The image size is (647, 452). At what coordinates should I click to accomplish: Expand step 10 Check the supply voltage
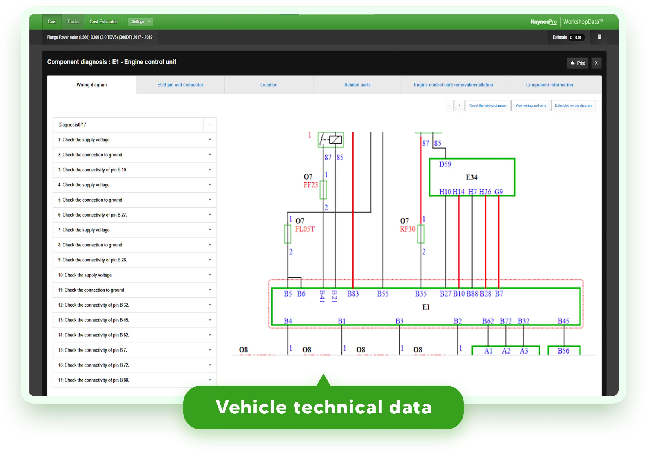[135, 275]
